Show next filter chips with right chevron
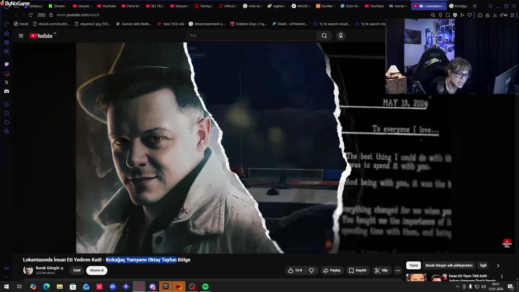Screen dimensions: 519x292 (x=498, y=266)
